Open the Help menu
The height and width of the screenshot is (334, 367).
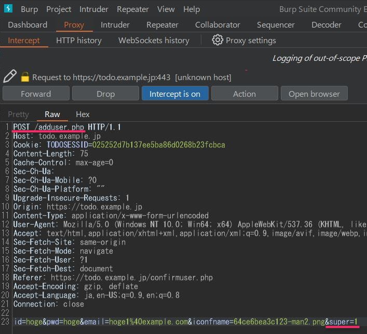[192, 9]
